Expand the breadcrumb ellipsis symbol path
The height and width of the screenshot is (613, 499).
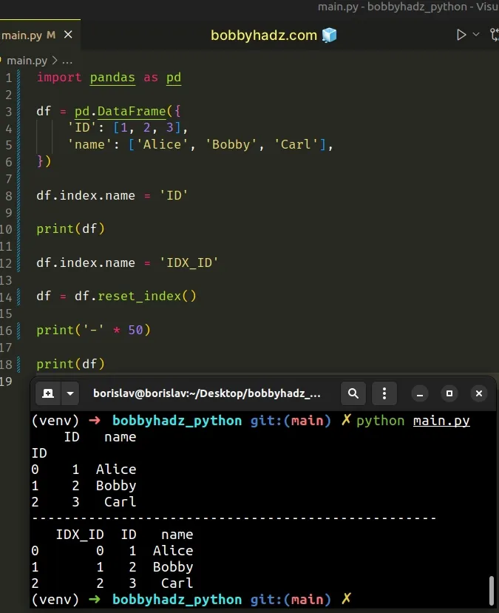point(67,60)
